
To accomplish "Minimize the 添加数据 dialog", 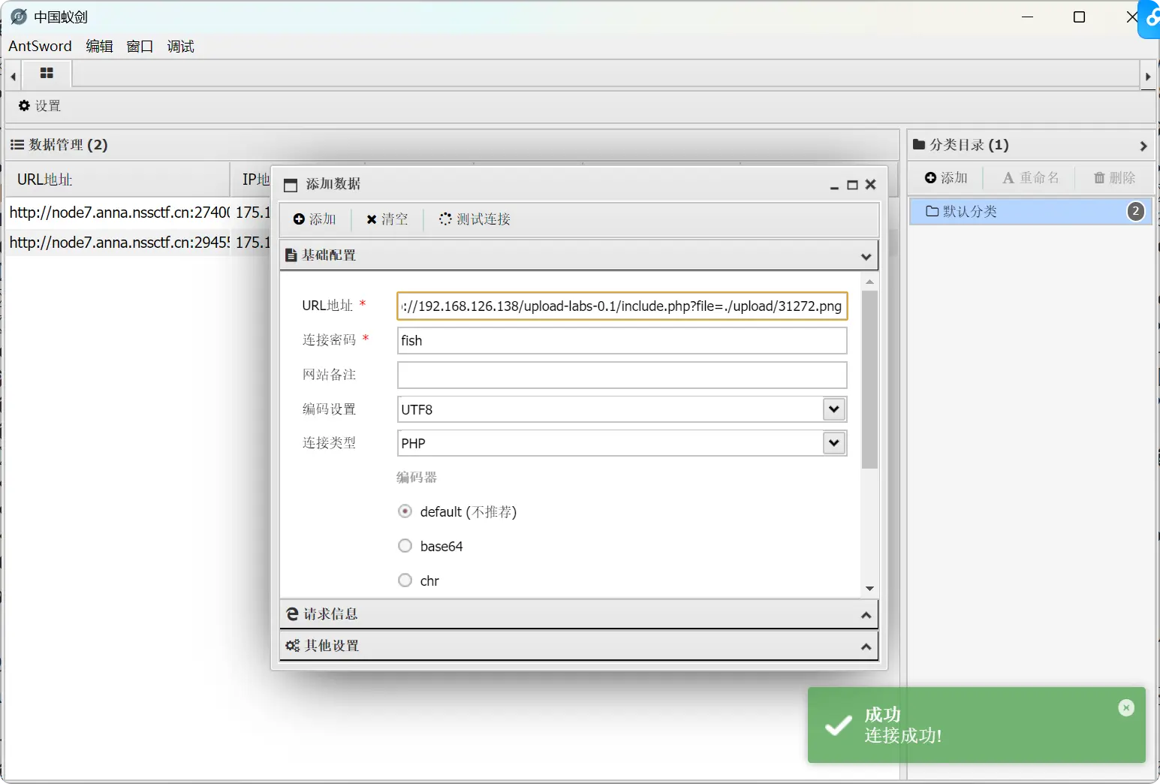I will (834, 185).
